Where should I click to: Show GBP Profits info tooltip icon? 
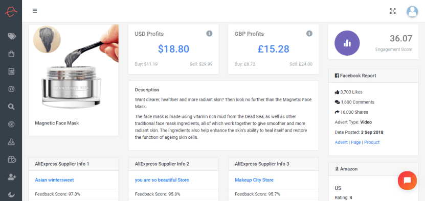pos(309,34)
